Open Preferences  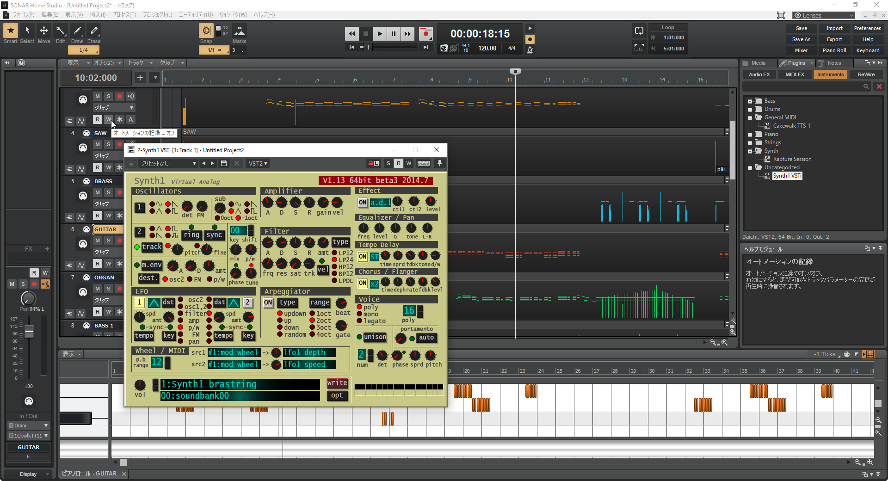click(868, 28)
